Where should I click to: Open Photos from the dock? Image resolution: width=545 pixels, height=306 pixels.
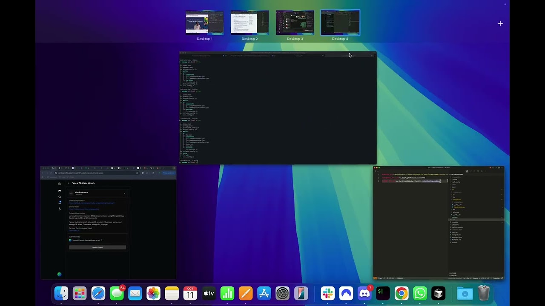[x=153, y=293]
